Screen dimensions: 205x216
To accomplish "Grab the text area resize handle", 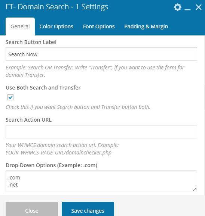I will (195, 189).
